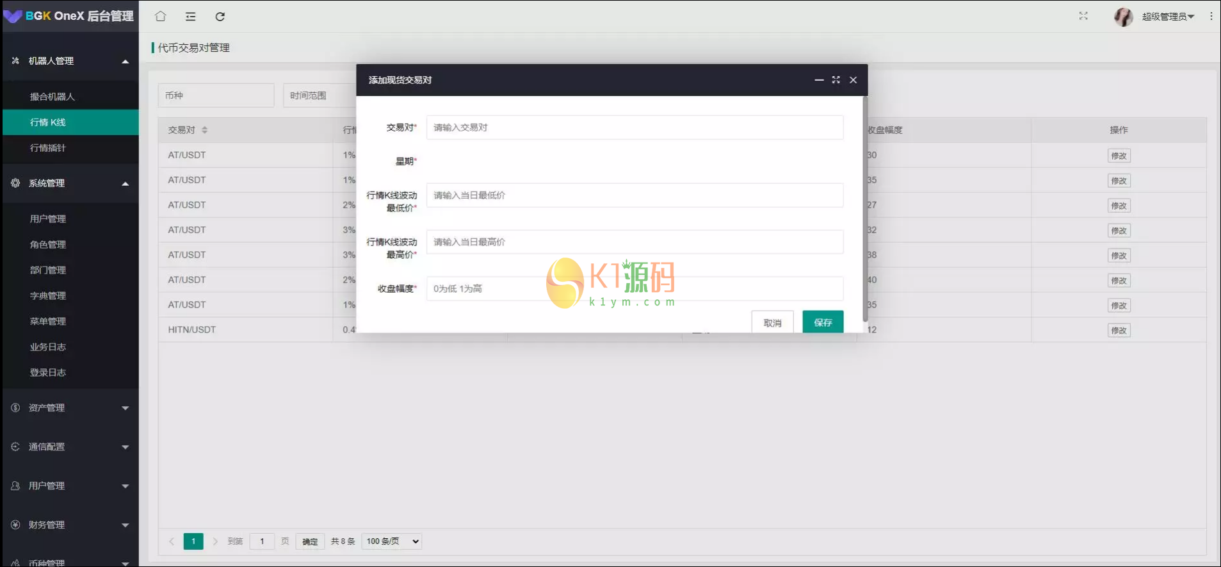This screenshot has width=1221, height=567.
Task: Expand the 财务管理 menu arrow
Action: pyautogui.click(x=125, y=525)
